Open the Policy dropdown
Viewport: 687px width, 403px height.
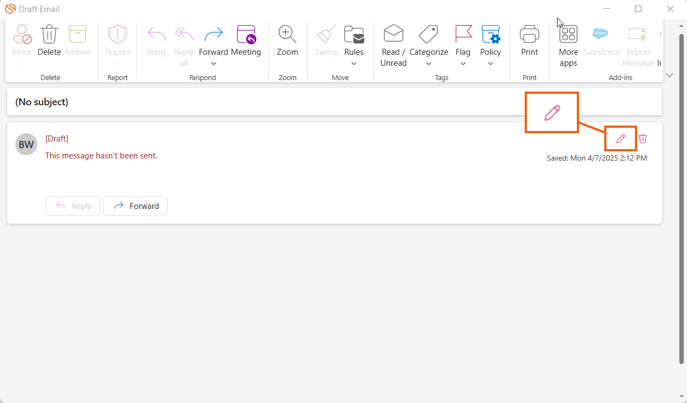coord(490,64)
